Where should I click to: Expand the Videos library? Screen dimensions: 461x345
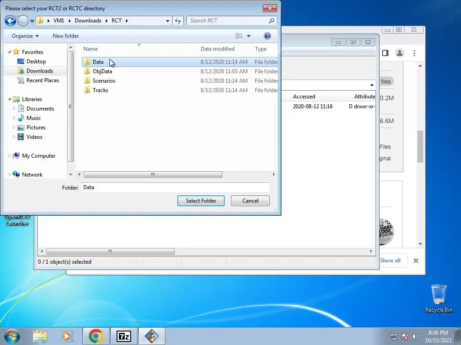[14, 137]
